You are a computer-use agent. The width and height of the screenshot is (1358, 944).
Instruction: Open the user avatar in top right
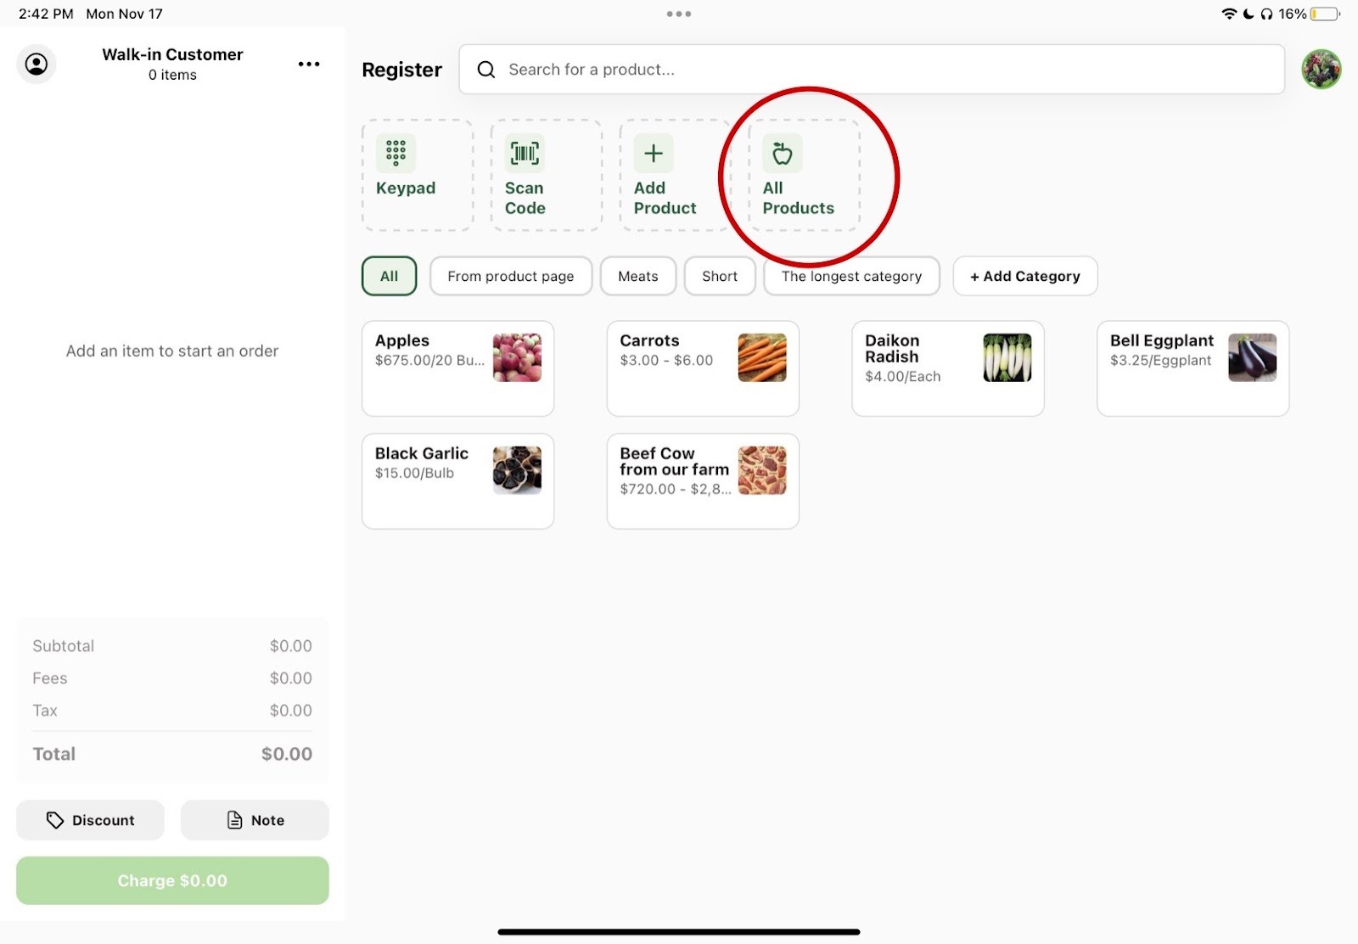click(1321, 70)
